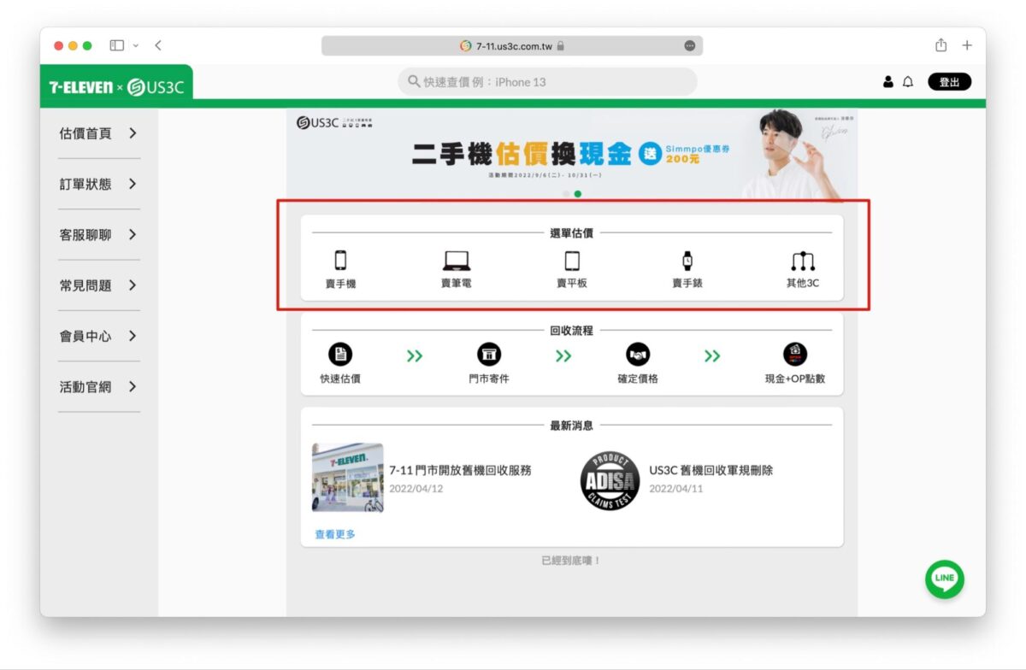This screenshot has height=670, width=1026.
Task: Click the Safari share icon
Action: coord(940,45)
